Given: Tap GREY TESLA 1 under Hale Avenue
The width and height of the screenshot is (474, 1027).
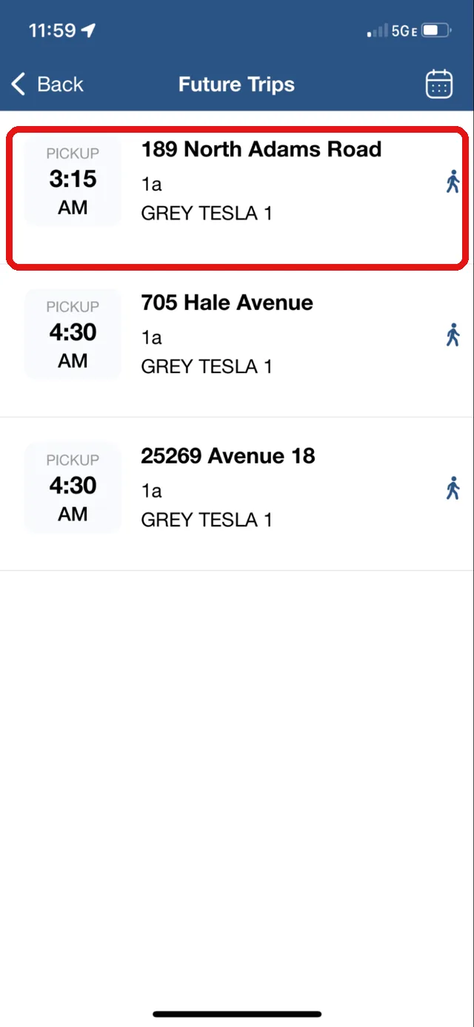Looking at the screenshot, I should tap(207, 367).
